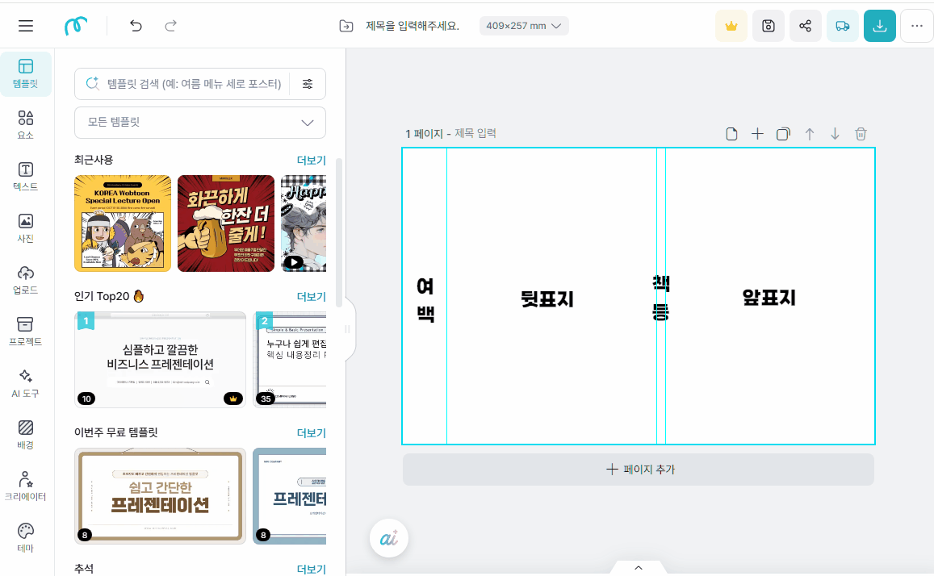934x576 pixels.
Task: Open the 409×257 mm size dropdown
Action: click(x=524, y=25)
